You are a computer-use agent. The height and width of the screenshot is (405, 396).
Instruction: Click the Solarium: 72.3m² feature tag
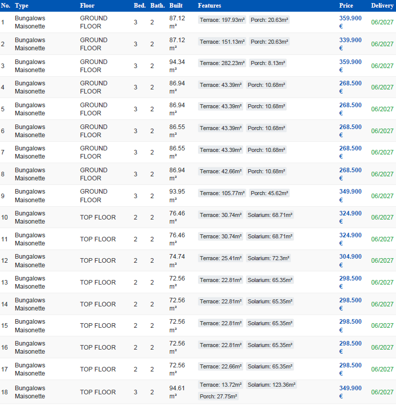pyautogui.click(x=269, y=259)
